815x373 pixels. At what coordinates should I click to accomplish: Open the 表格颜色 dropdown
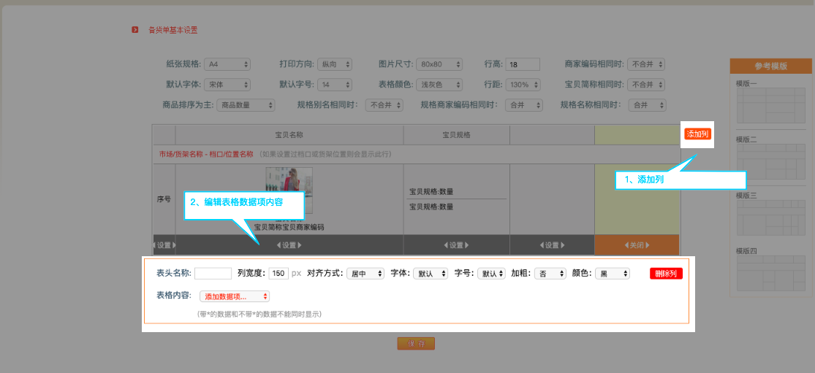[440, 85]
